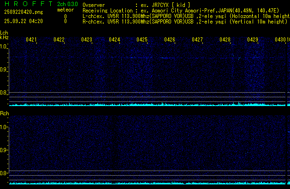
Task: Select the 0423 time marker
Action: [87, 40]
